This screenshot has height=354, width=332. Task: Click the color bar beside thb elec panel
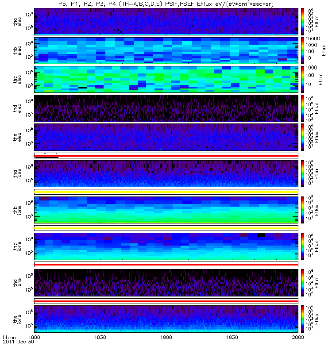[302, 50]
